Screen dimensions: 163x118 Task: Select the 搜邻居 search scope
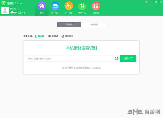click(53, 36)
